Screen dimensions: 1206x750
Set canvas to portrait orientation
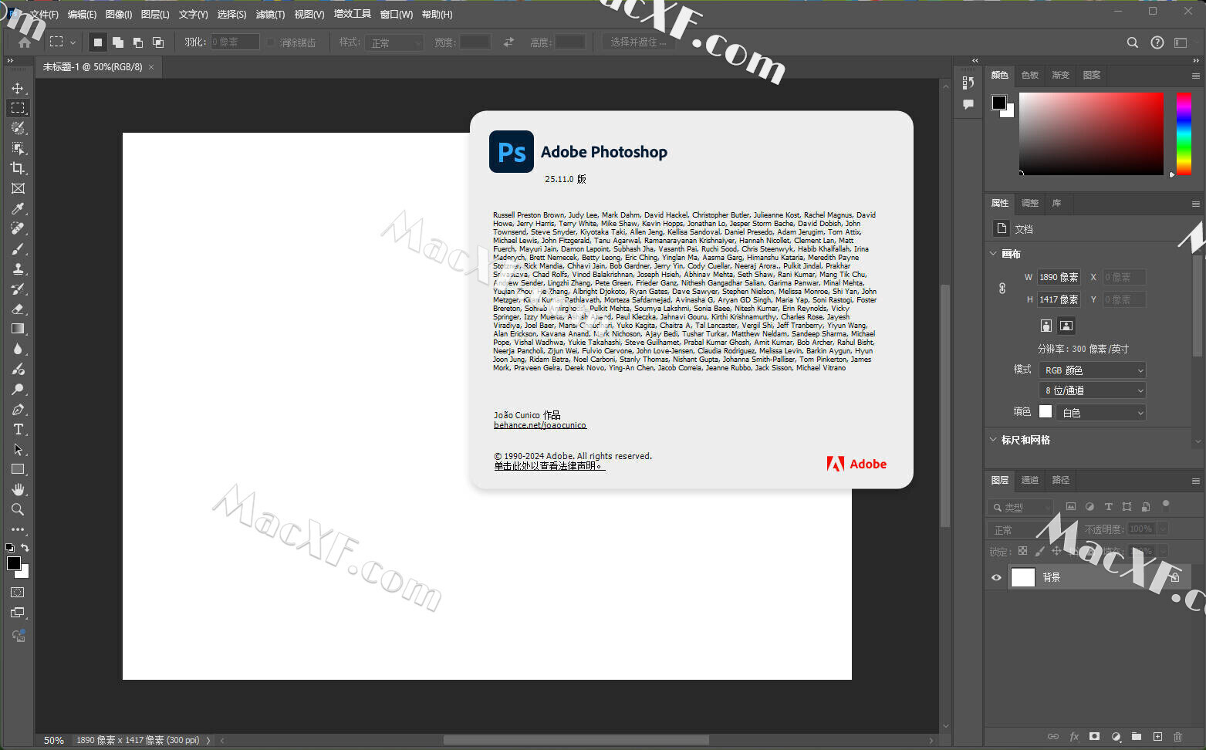(x=1046, y=326)
